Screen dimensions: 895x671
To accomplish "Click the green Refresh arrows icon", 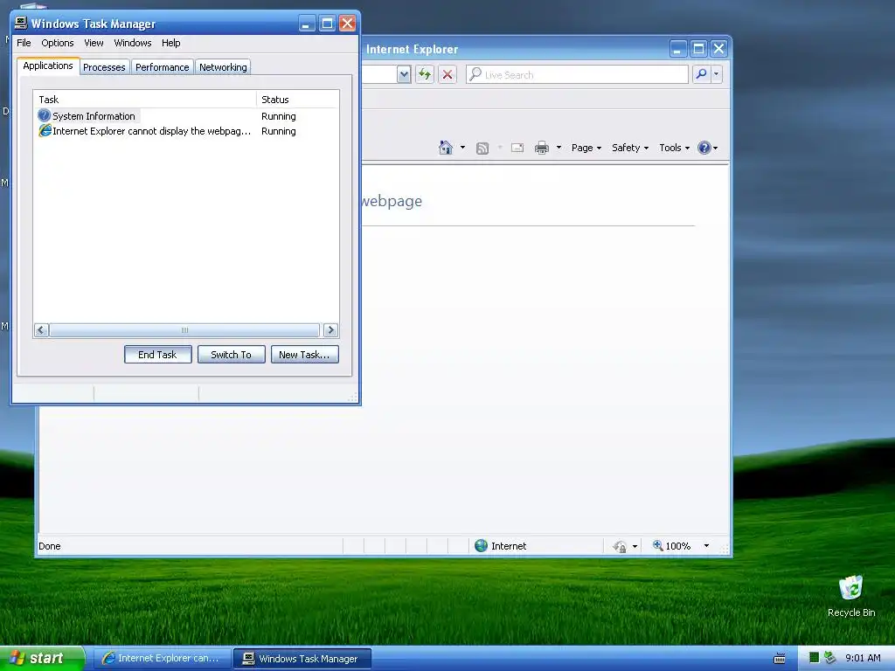I will [425, 74].
